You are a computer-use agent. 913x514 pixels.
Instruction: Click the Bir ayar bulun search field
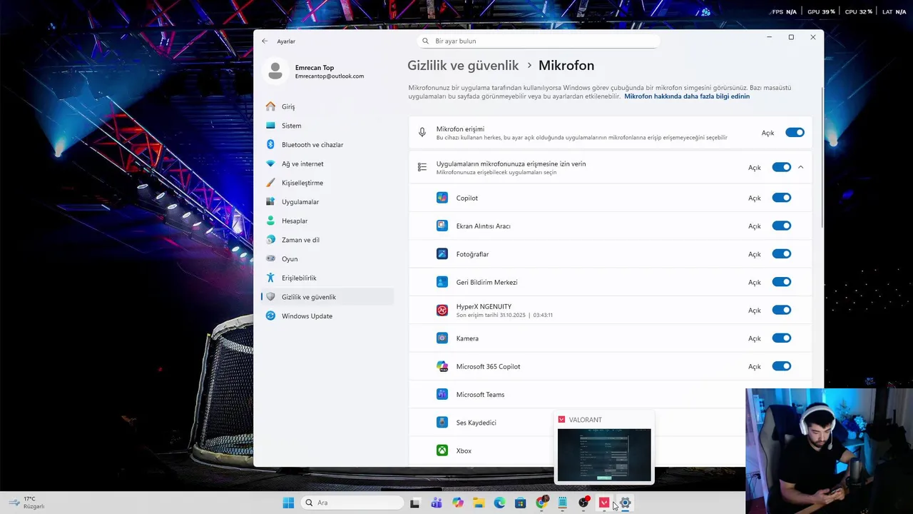(x=539, y=41)
